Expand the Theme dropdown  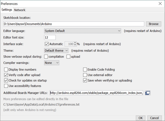point(56,51)
